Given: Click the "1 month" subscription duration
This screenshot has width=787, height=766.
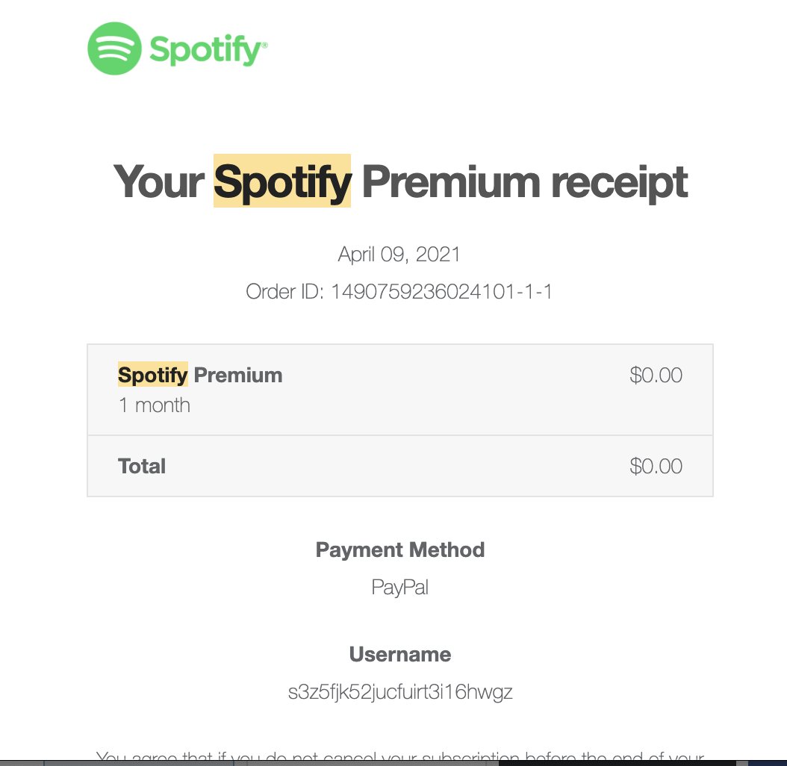Looking at the screenshot, I should pos(155,405).
